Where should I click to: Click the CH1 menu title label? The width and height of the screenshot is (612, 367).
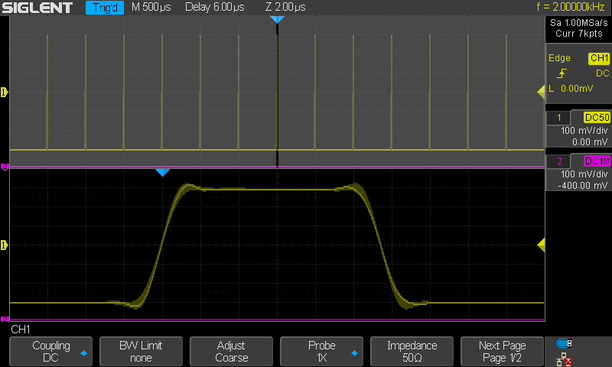21,330
